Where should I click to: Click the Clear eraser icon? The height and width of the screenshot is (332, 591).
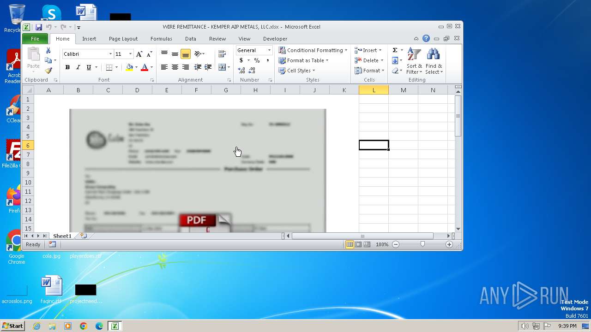(395, 71)
